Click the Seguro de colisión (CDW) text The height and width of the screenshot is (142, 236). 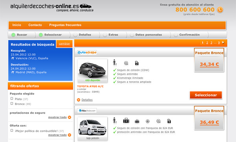coord(133,70)
